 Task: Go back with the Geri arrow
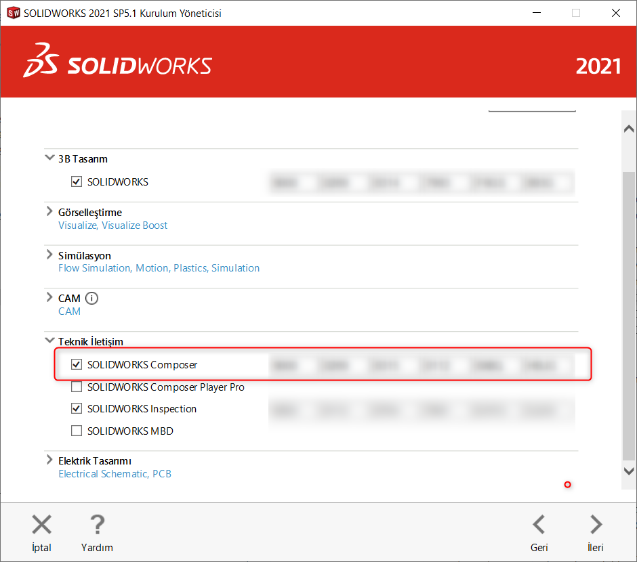pos(539,525)
